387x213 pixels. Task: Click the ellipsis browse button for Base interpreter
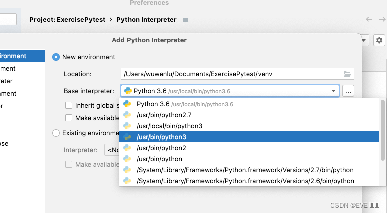[x=349, y=91]
